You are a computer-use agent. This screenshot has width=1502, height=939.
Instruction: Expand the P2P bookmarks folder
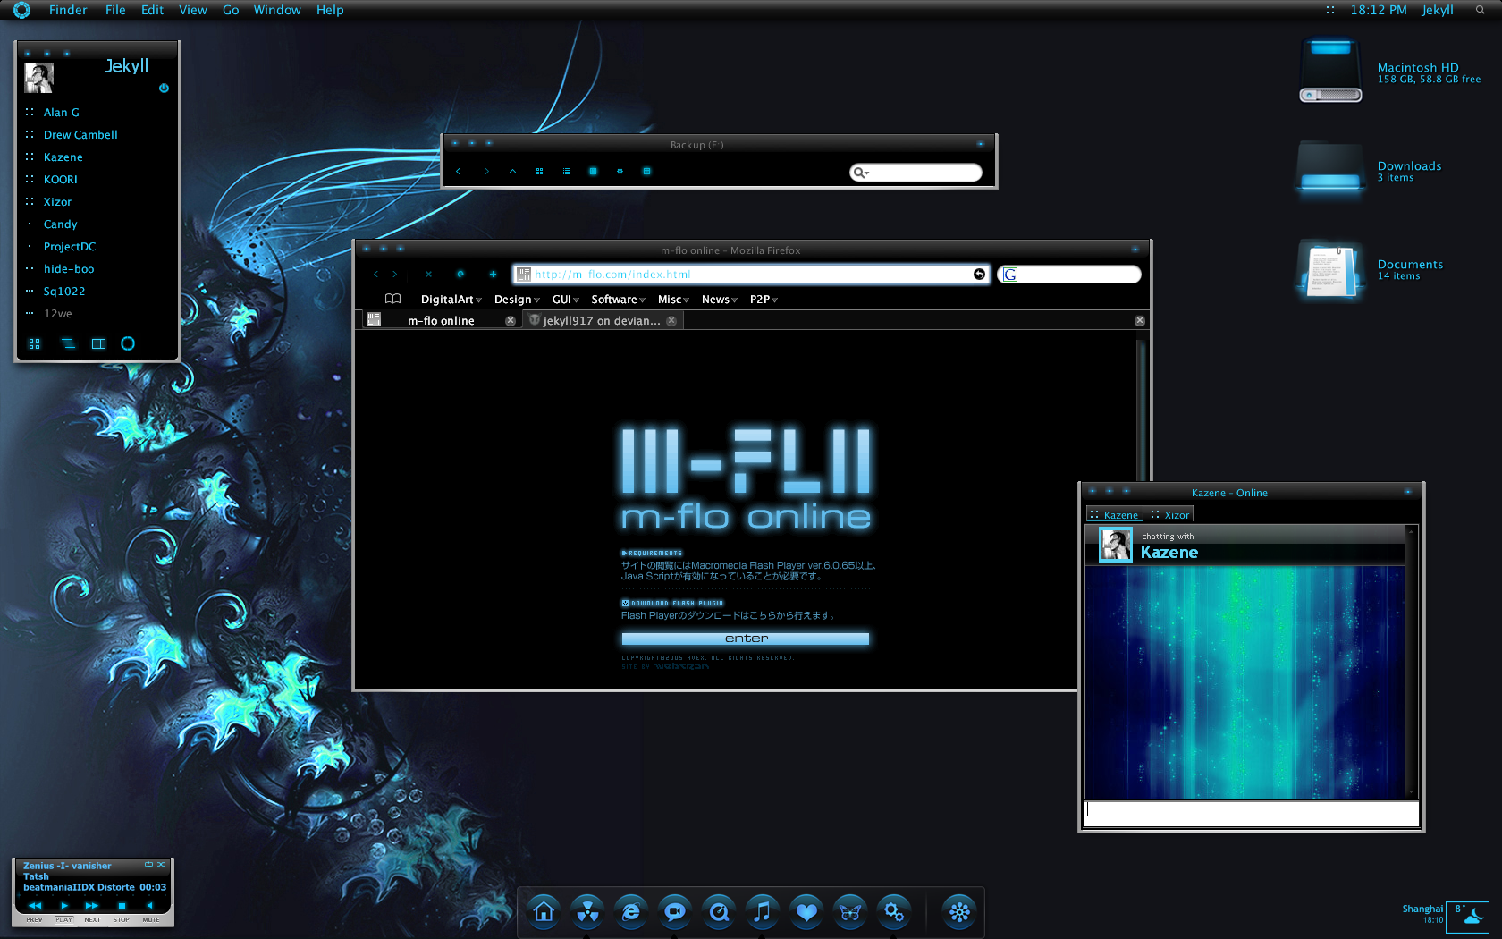[764, 300]
